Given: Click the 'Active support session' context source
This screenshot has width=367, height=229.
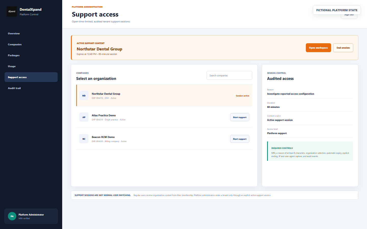Looking at the screenshot, I should 280,120.
